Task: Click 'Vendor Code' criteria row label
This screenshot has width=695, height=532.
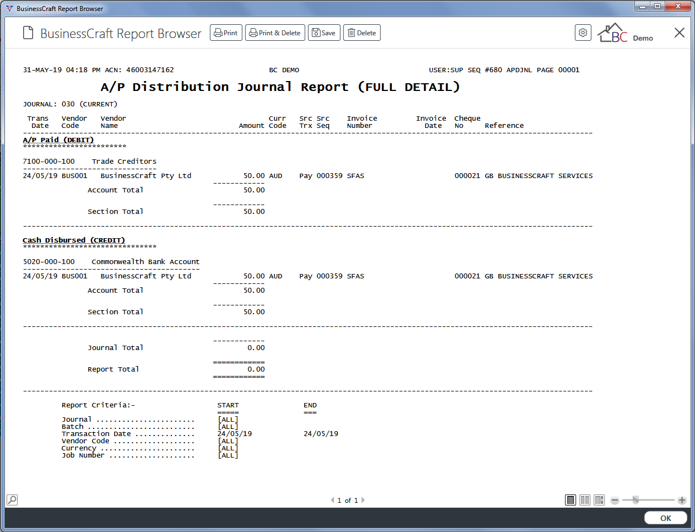Action: (x=85, y=441)
